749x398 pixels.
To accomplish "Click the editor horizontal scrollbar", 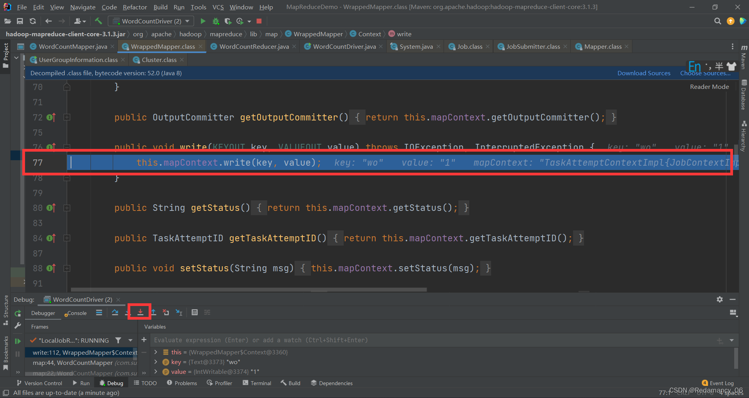I will coord(249,290).
